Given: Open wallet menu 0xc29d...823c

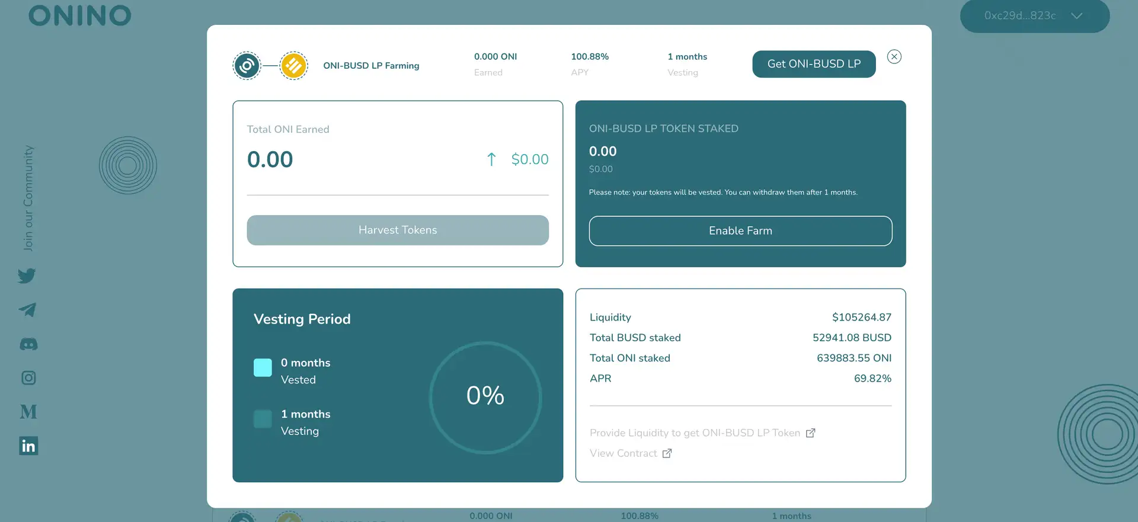Looking at the screenshot, I should (1019, 16).
